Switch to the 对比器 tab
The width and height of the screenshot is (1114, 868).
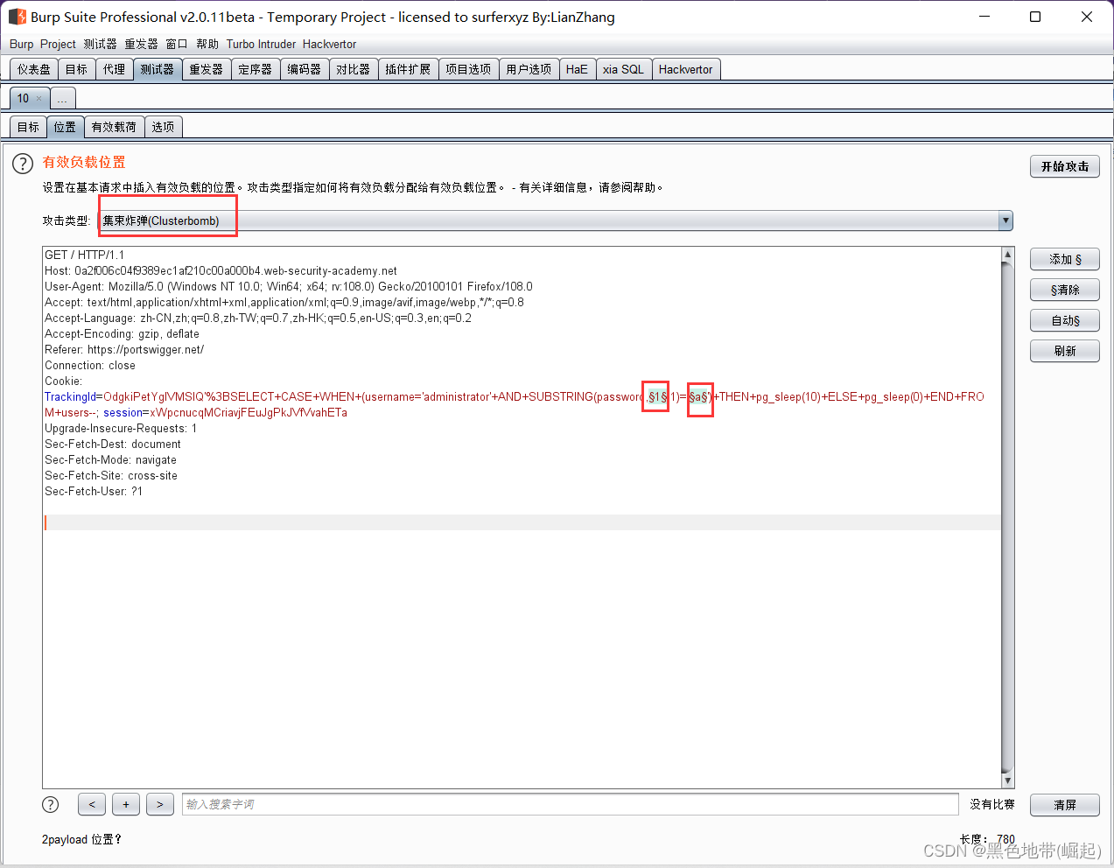[354, 69]
